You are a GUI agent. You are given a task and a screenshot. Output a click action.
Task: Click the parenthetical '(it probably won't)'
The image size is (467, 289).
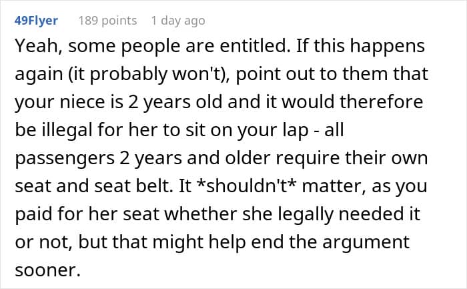[x=148, y=75]
